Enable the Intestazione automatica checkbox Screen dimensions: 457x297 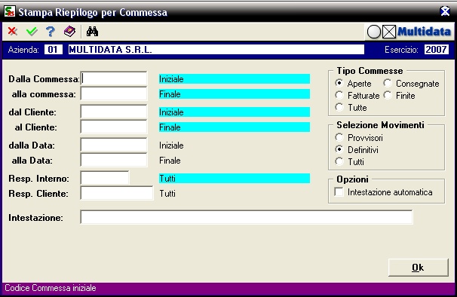point(339,192)
